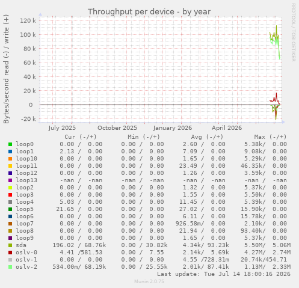Click the 'Avg (-/+)' column header
The image size is (299, 288).
coord(207,137)
